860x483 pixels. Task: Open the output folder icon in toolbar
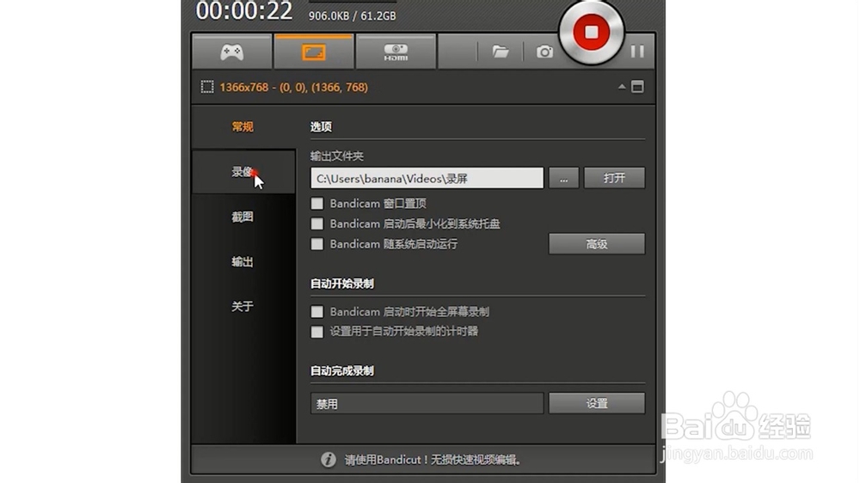click(x=501, y=52)
